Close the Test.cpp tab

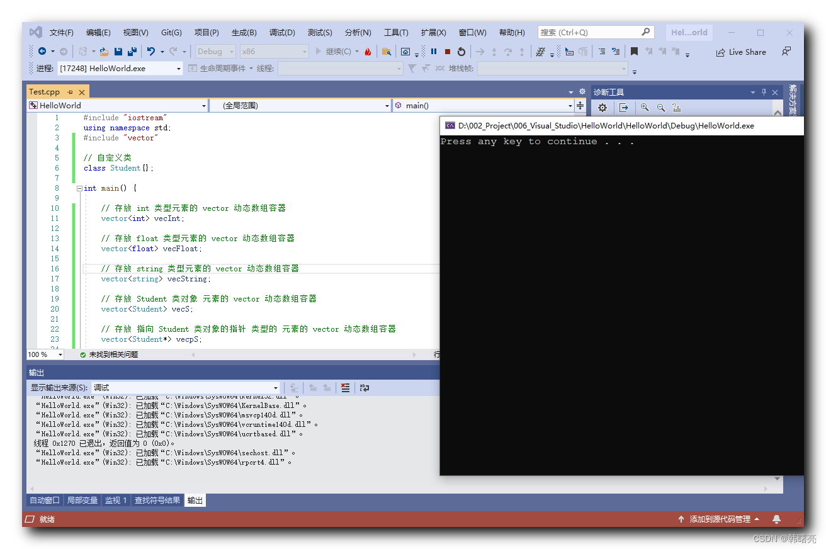tap(82, 92)
